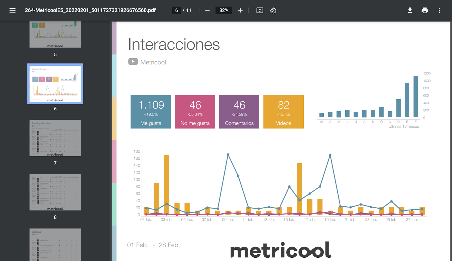Click the -24,59% change value
The width and height of the screenshot is (452, 261).
[239, 114]
